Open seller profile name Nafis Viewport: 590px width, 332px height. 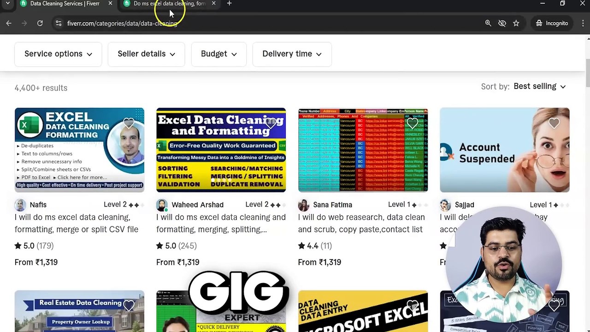[38, 205]
